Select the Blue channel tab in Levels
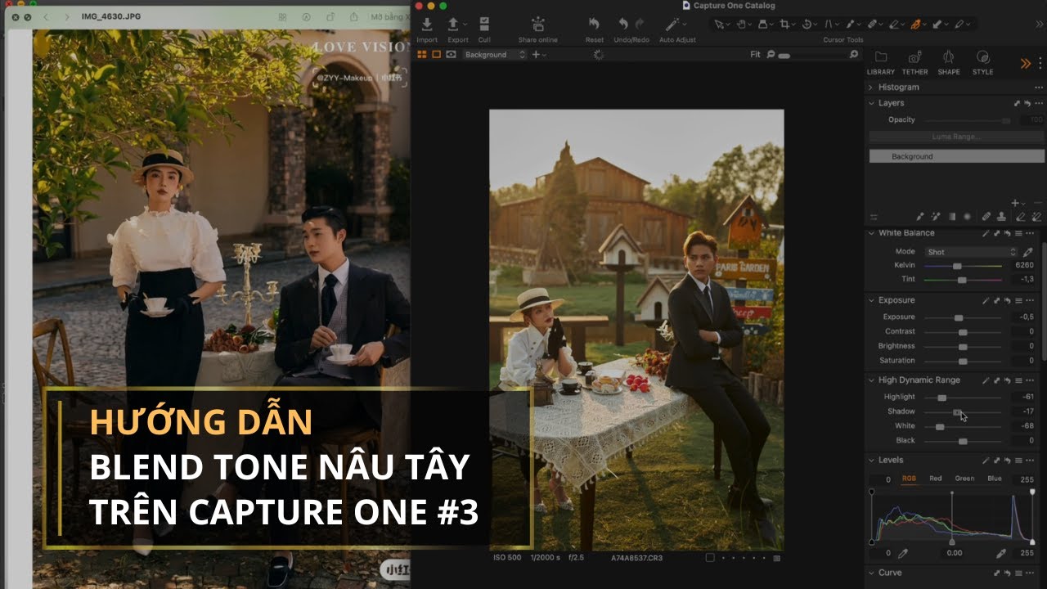 click(995, 479)
